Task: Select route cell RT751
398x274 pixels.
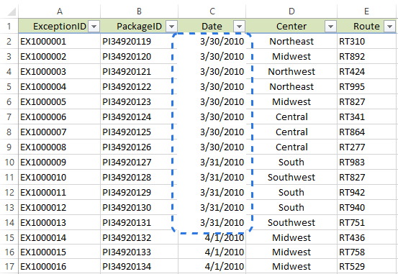Action: (x=367, y=222)
